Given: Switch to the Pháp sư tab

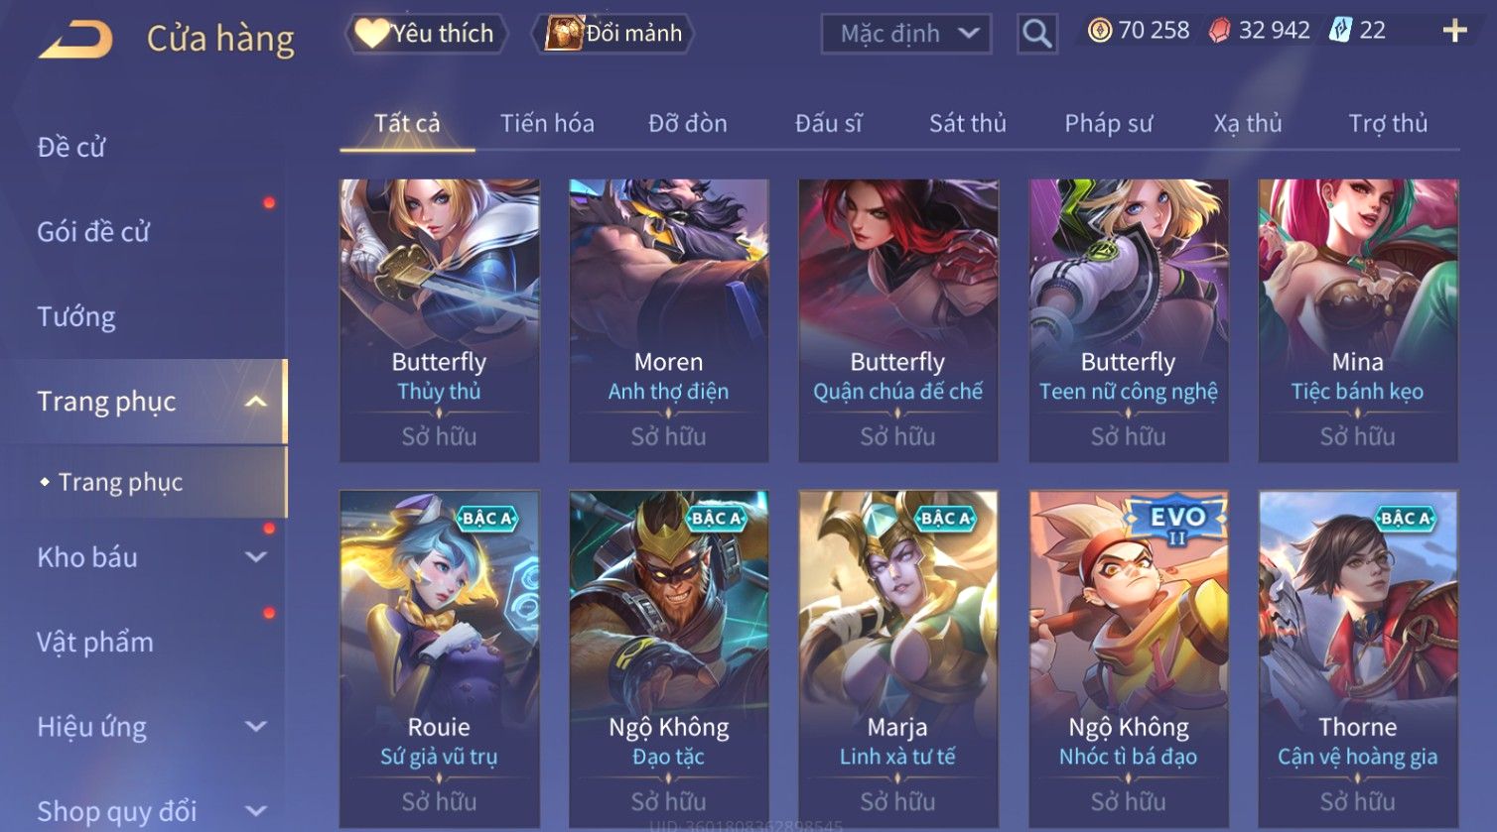Looking at the screenshot, I should (1108, 123).
